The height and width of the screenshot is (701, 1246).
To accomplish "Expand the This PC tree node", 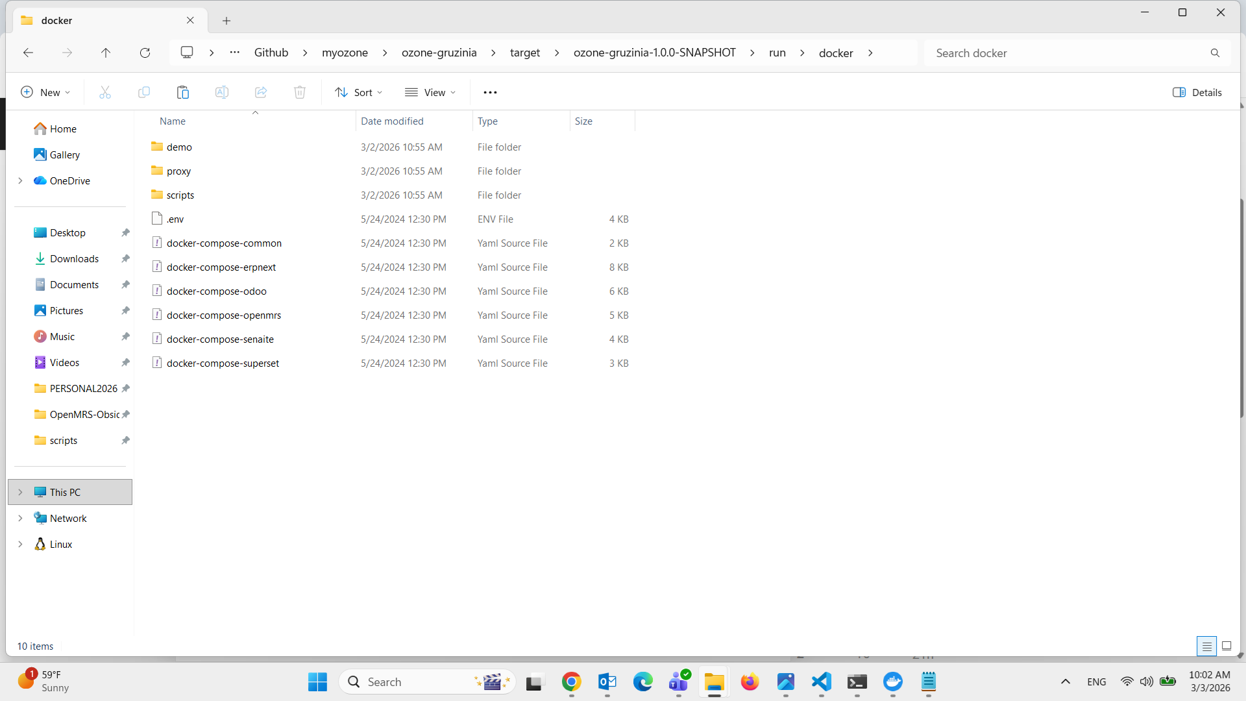I will point(20,492).
